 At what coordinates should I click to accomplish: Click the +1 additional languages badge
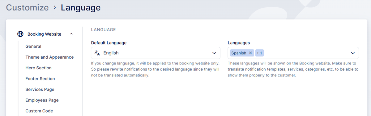click(259, 53)
